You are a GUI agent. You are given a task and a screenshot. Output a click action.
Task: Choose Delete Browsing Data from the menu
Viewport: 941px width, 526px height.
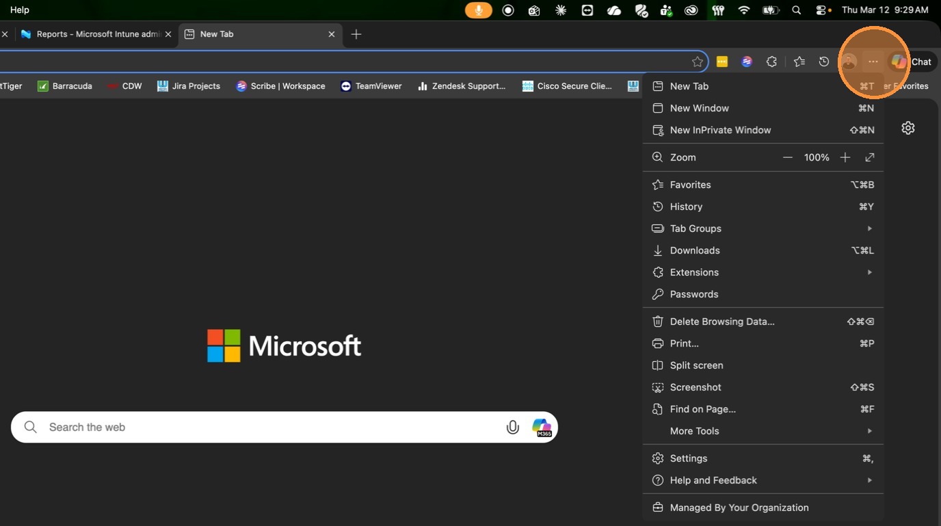click(721, 321)
